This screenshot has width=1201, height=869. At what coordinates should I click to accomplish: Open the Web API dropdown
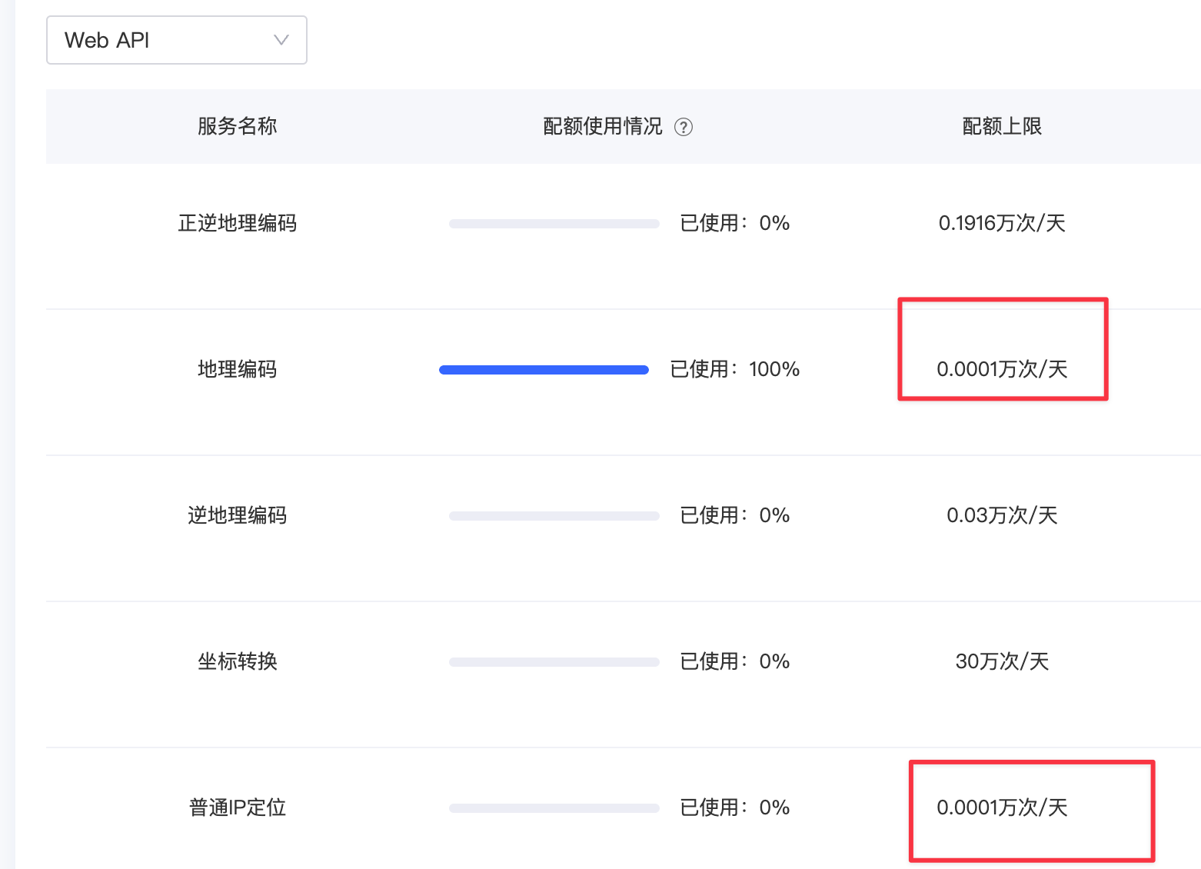(x=177, y=40)
